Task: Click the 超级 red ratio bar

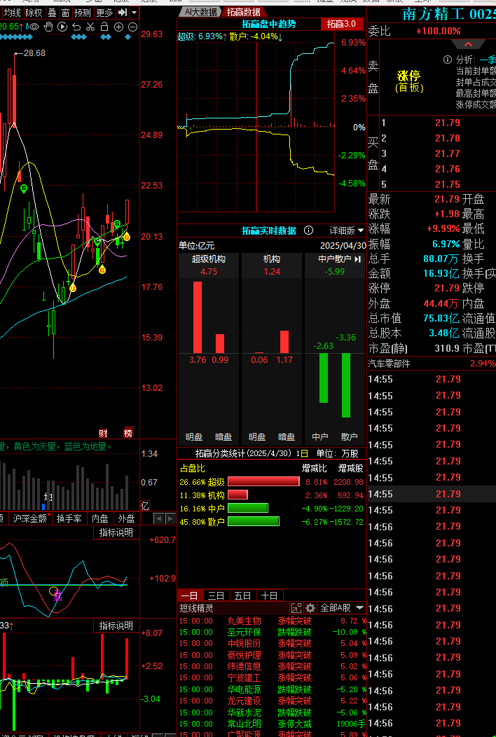Action: (x=263, y=481)
